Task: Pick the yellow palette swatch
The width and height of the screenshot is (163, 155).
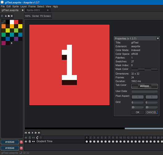Action: (x=20, y=26)
